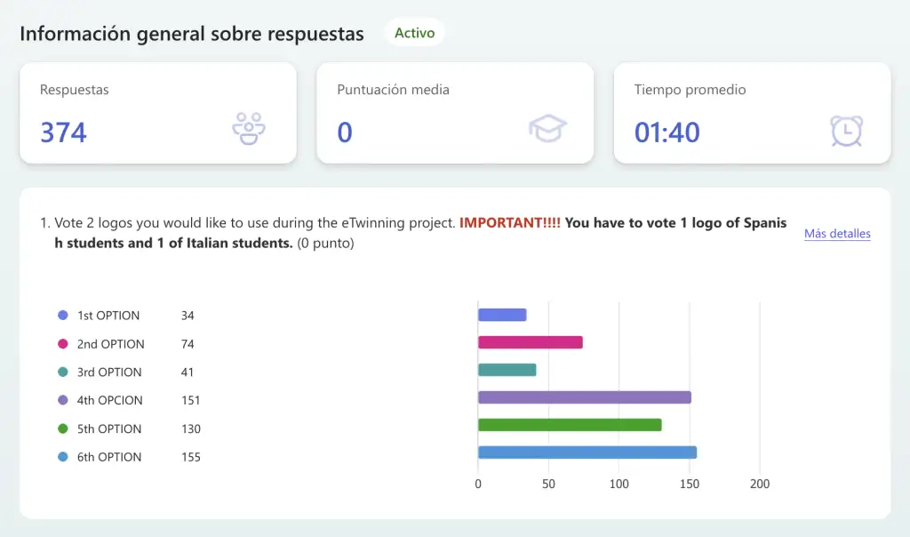Select the 2nd OPTION pink legend dot

(62, 344)
